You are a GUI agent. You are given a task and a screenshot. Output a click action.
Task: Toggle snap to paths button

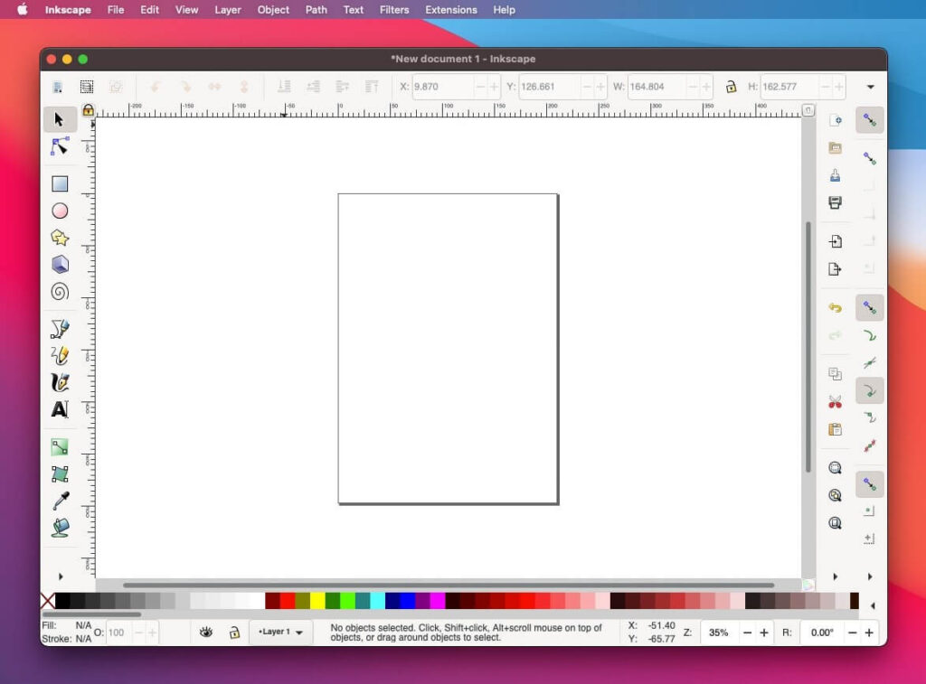click(870, 336)
